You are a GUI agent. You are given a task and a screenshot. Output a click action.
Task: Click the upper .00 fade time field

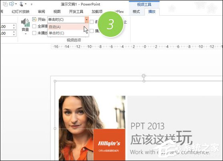tap(6, 26)
